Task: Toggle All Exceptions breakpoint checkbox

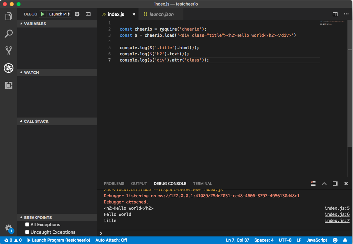Action: [x=27, y=224]
